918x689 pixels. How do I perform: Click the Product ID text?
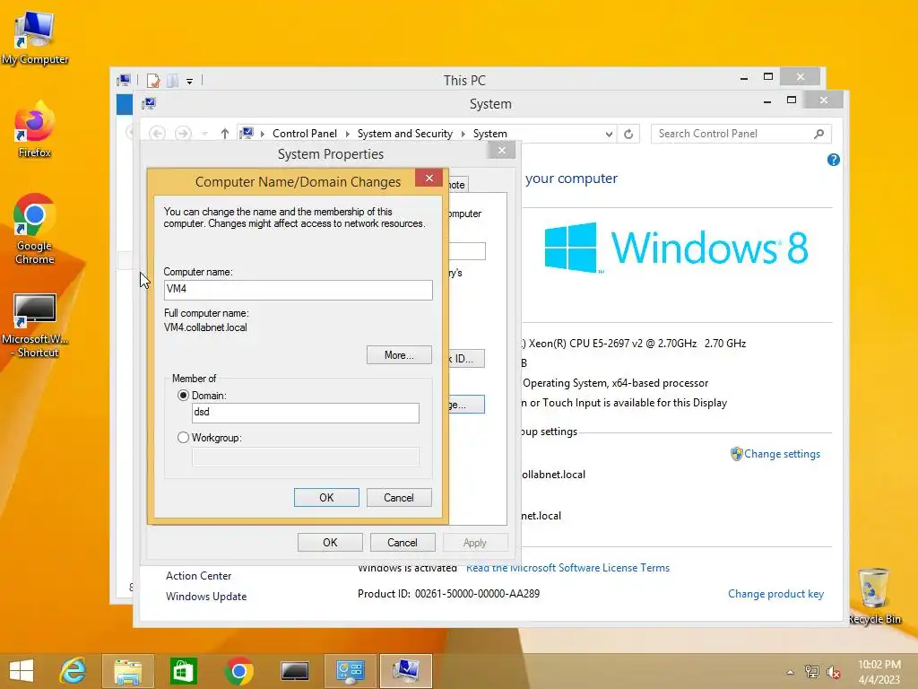pyautogui.click(x=448, y=594)
